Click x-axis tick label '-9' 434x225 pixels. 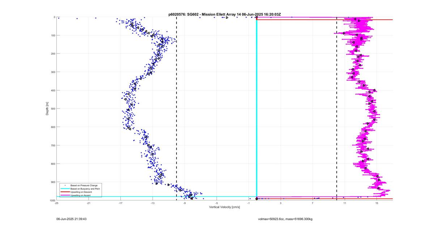(184, 203)
